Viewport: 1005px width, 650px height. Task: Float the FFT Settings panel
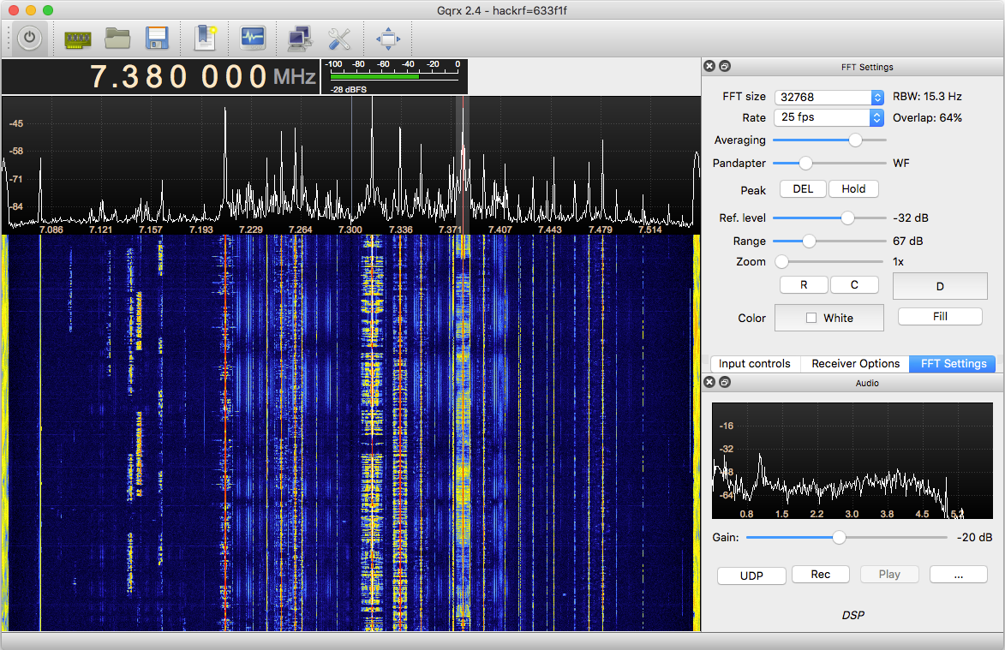coord(724,67)
